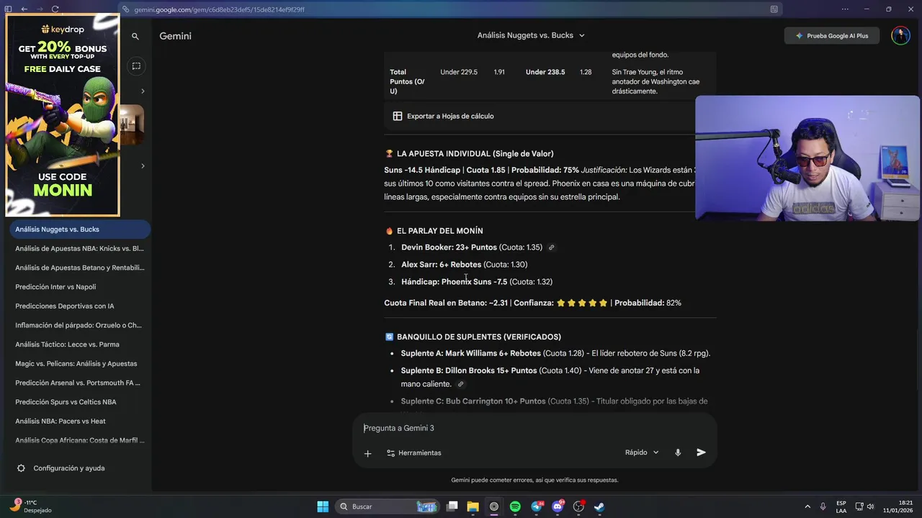Click the reader view icon in address bar
Screen dimensions: 922x518
pos(774,9)
